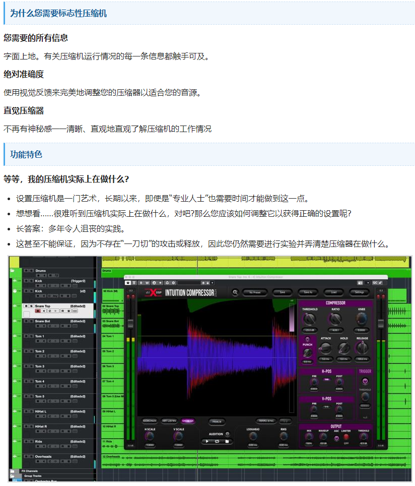Click the R read automation button in plugin header
The width and height of the screenshot is (415, 486).
click(141, 283)
